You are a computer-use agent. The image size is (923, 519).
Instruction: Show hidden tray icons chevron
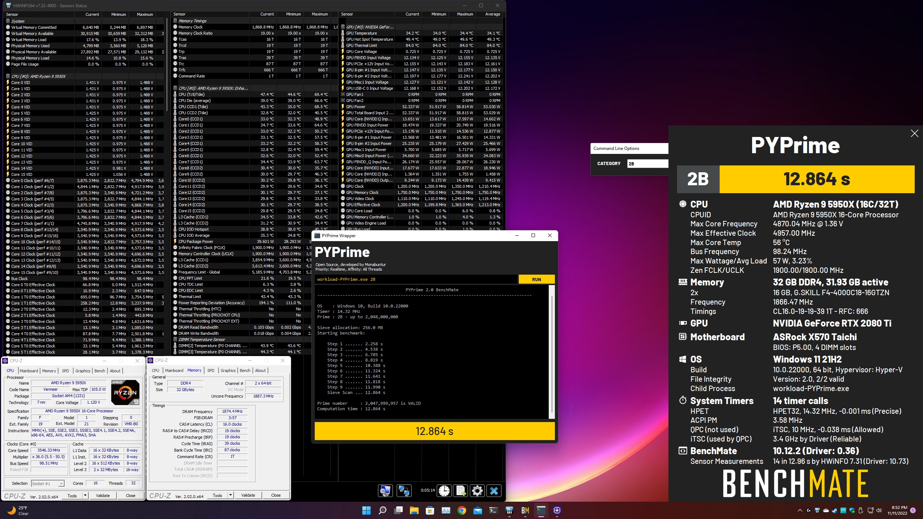point(800,510)
